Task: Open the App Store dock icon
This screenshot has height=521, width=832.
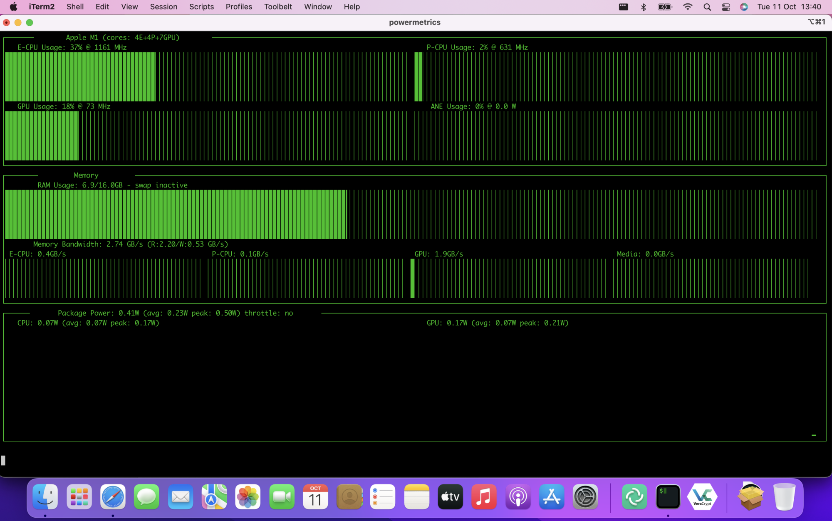Action: [552, 496]
